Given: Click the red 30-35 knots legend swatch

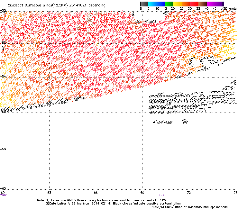Looking at the screenshot, I should click(194, 4).
